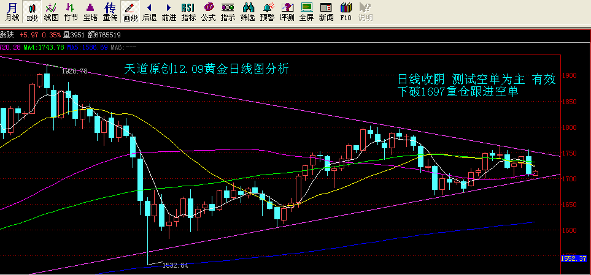This screenshot has width=591, height=275.
Task: Choose the 宝塔 tower chart style
Action: click(90, 12)
